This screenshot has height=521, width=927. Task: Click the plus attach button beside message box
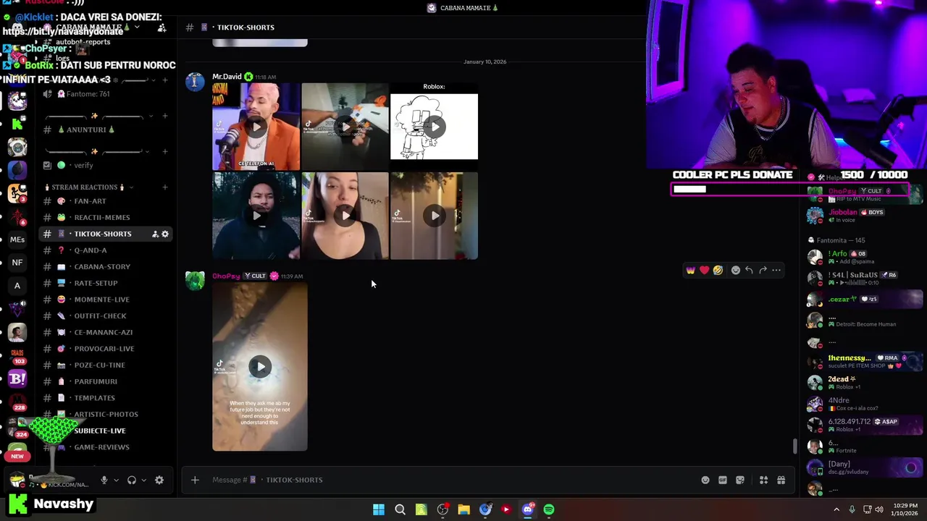[195, 480]
